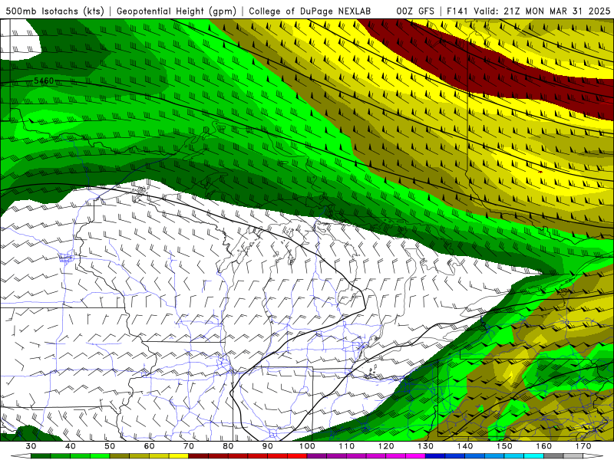Click the 150 value on the color scale
The width and height of the screenshot is (614, 460).
[x=504, y=446]
